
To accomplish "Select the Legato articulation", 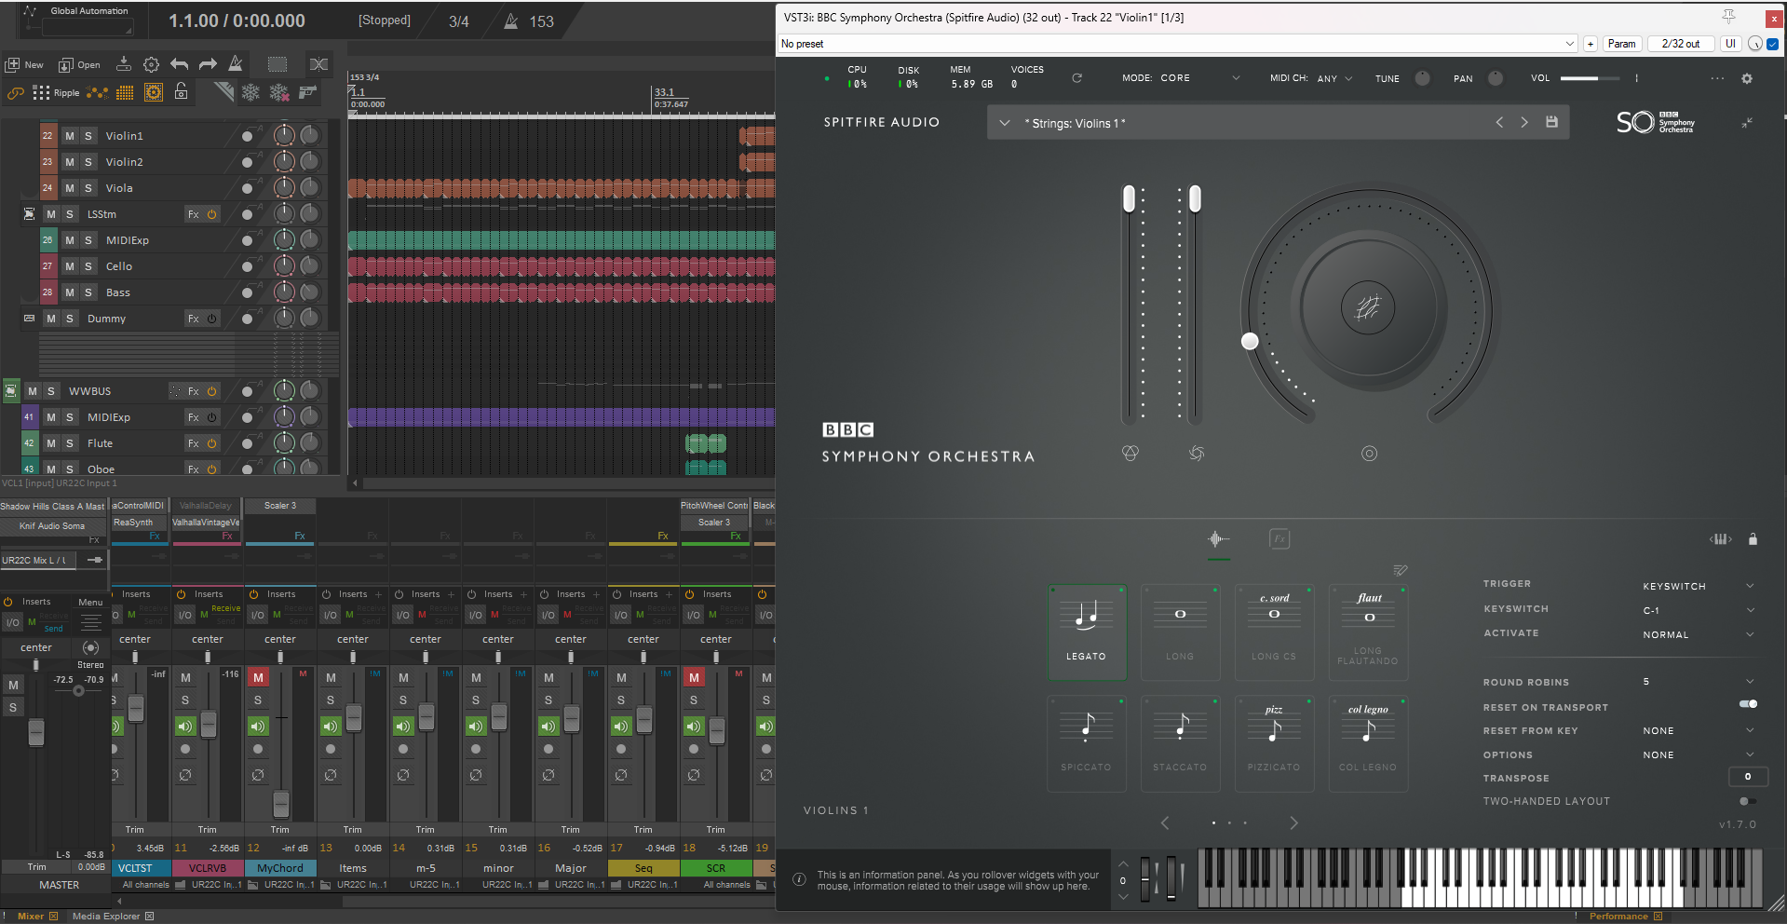I will (1087, 632).
